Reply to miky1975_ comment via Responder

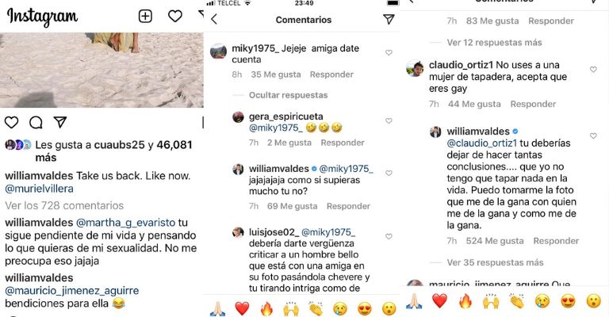click(x=331, y=74)
